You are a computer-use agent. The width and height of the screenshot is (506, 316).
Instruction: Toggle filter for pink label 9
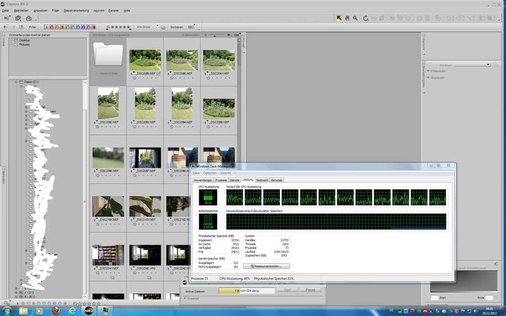tap(94, 28)
